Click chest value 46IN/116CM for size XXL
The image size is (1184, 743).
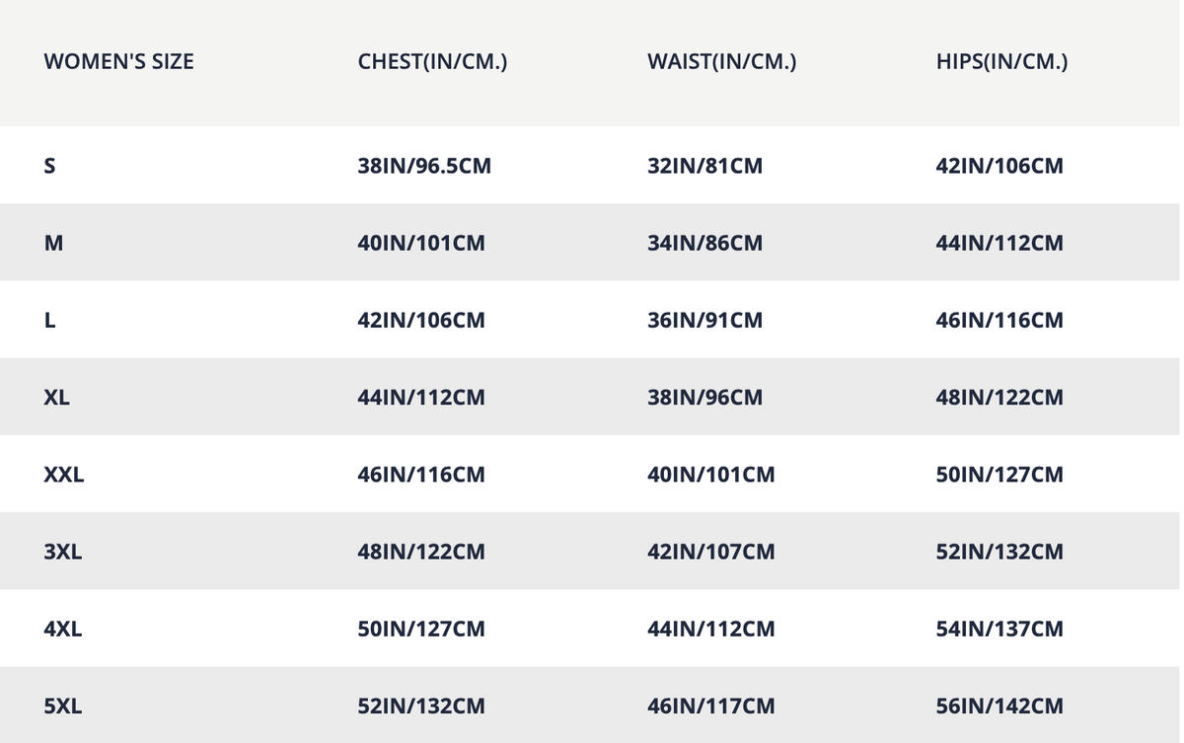tap(421, 475)
